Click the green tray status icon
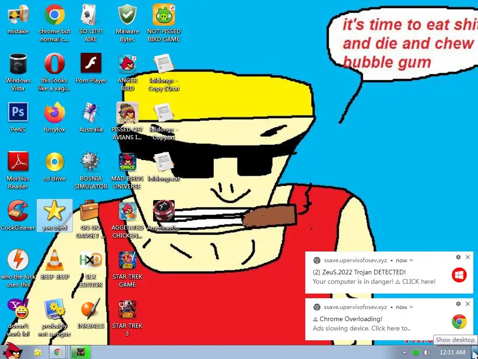 pos(416,352)
